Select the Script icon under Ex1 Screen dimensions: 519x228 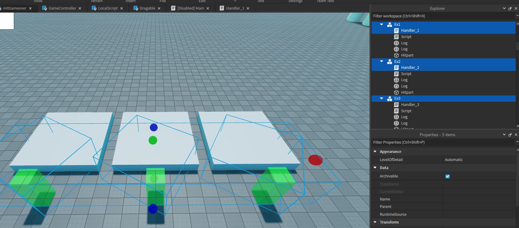pyautogui.click(x=396, y=37)
